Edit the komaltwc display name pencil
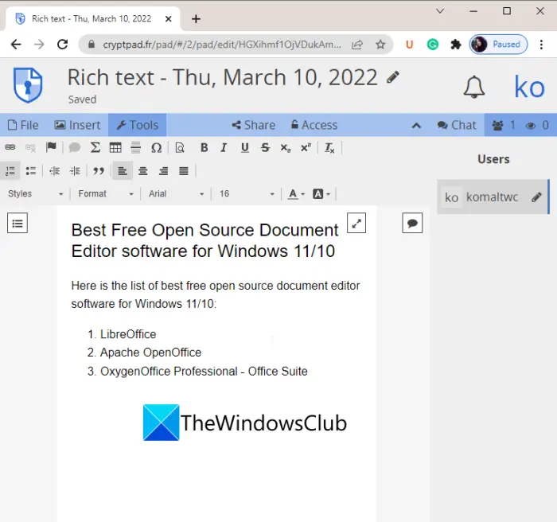 536,197
